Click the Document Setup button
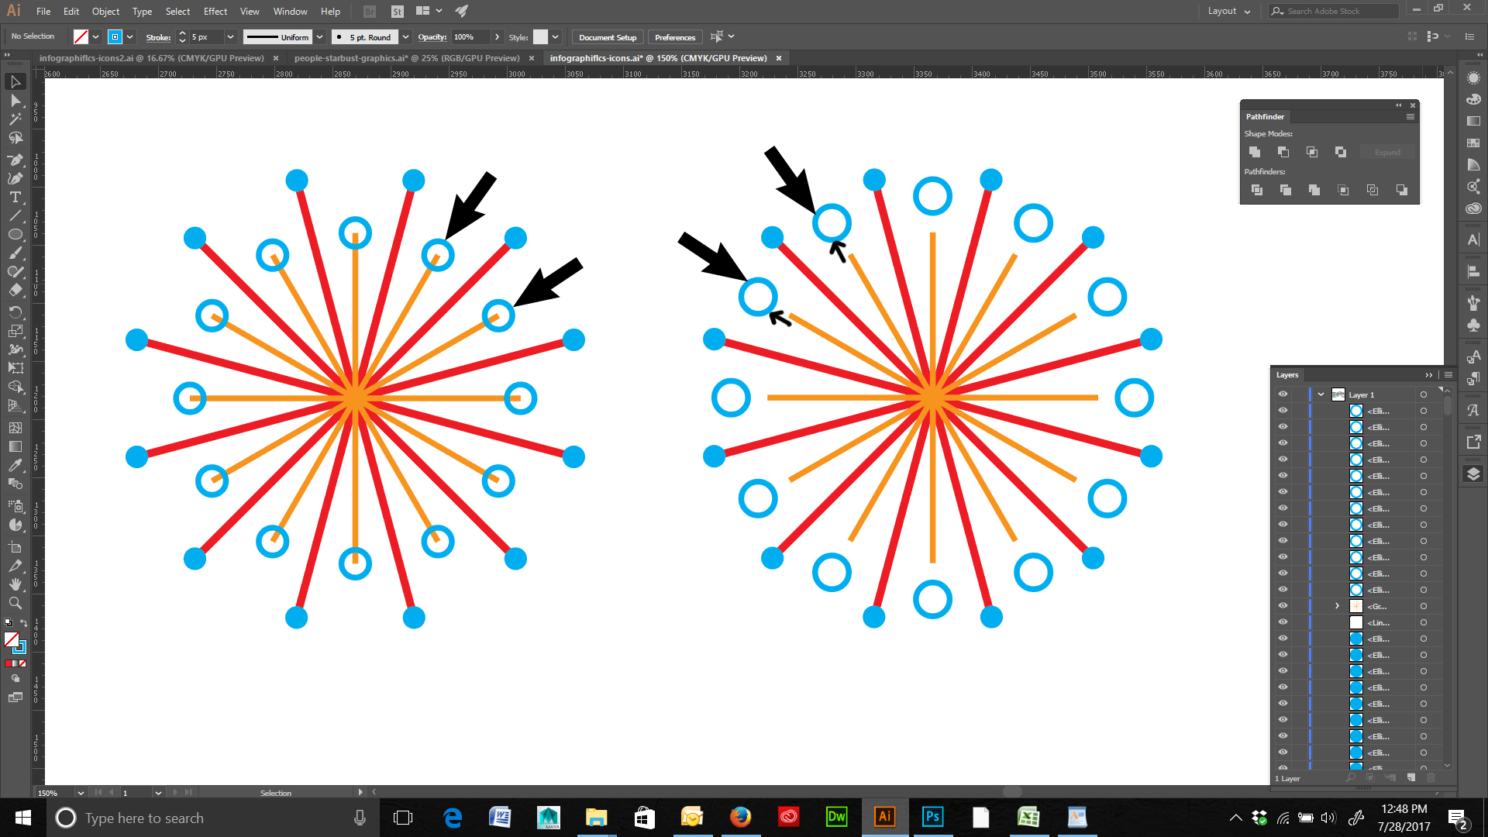The width and height of the screenshot is (1488, 837). click(x=608, y=37)
